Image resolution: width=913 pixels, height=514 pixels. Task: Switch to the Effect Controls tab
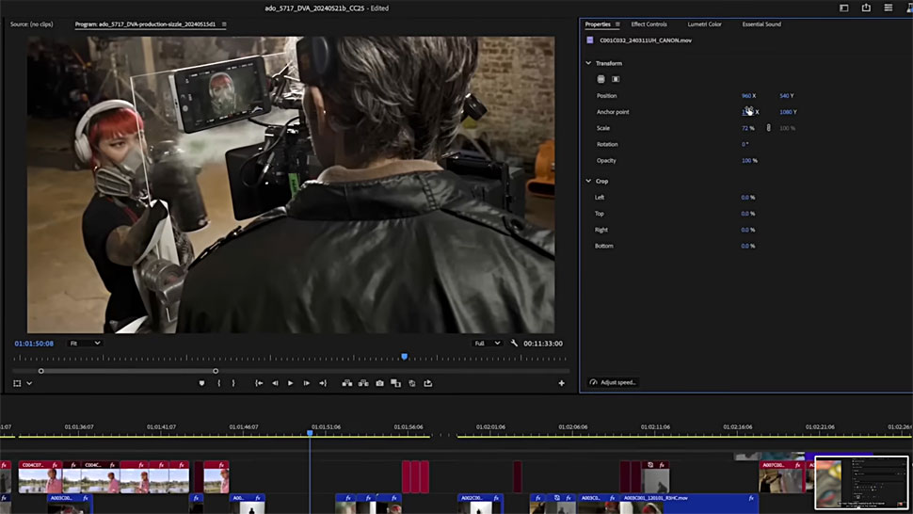tap(649, 24)
